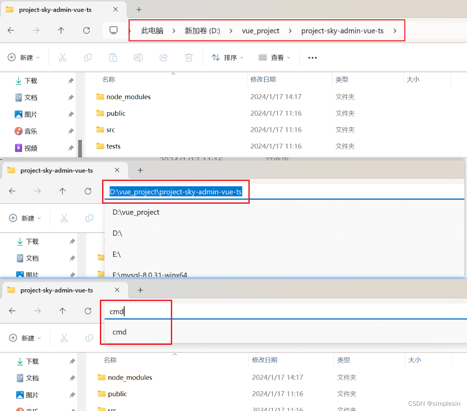Open 排序 sort dropdown in top window
Image resolution: width=467 pixels, height=411 pixels.
tap(227, 57)
